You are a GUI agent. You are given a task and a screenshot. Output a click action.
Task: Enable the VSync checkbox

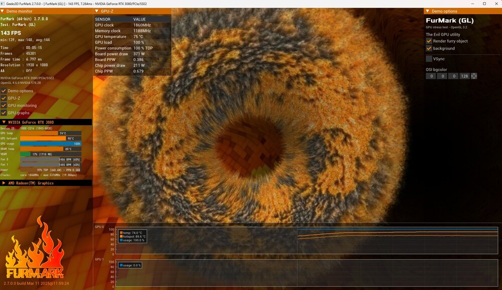(x=429, y=59)
